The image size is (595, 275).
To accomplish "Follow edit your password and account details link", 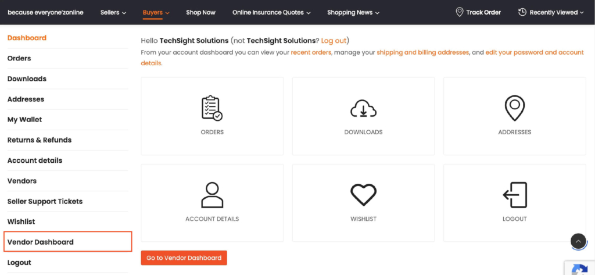I will pyautogui.click(x=535, y=52).
